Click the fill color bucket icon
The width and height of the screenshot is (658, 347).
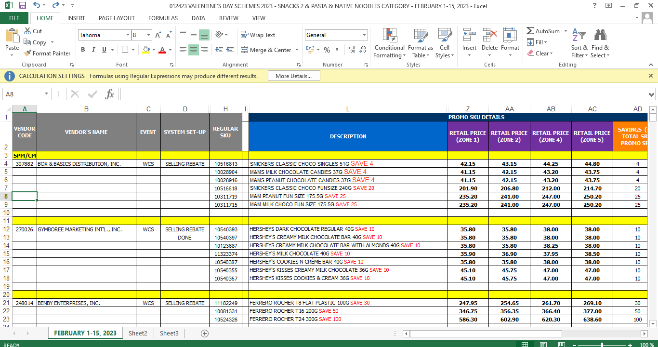(x=146, y=50)
